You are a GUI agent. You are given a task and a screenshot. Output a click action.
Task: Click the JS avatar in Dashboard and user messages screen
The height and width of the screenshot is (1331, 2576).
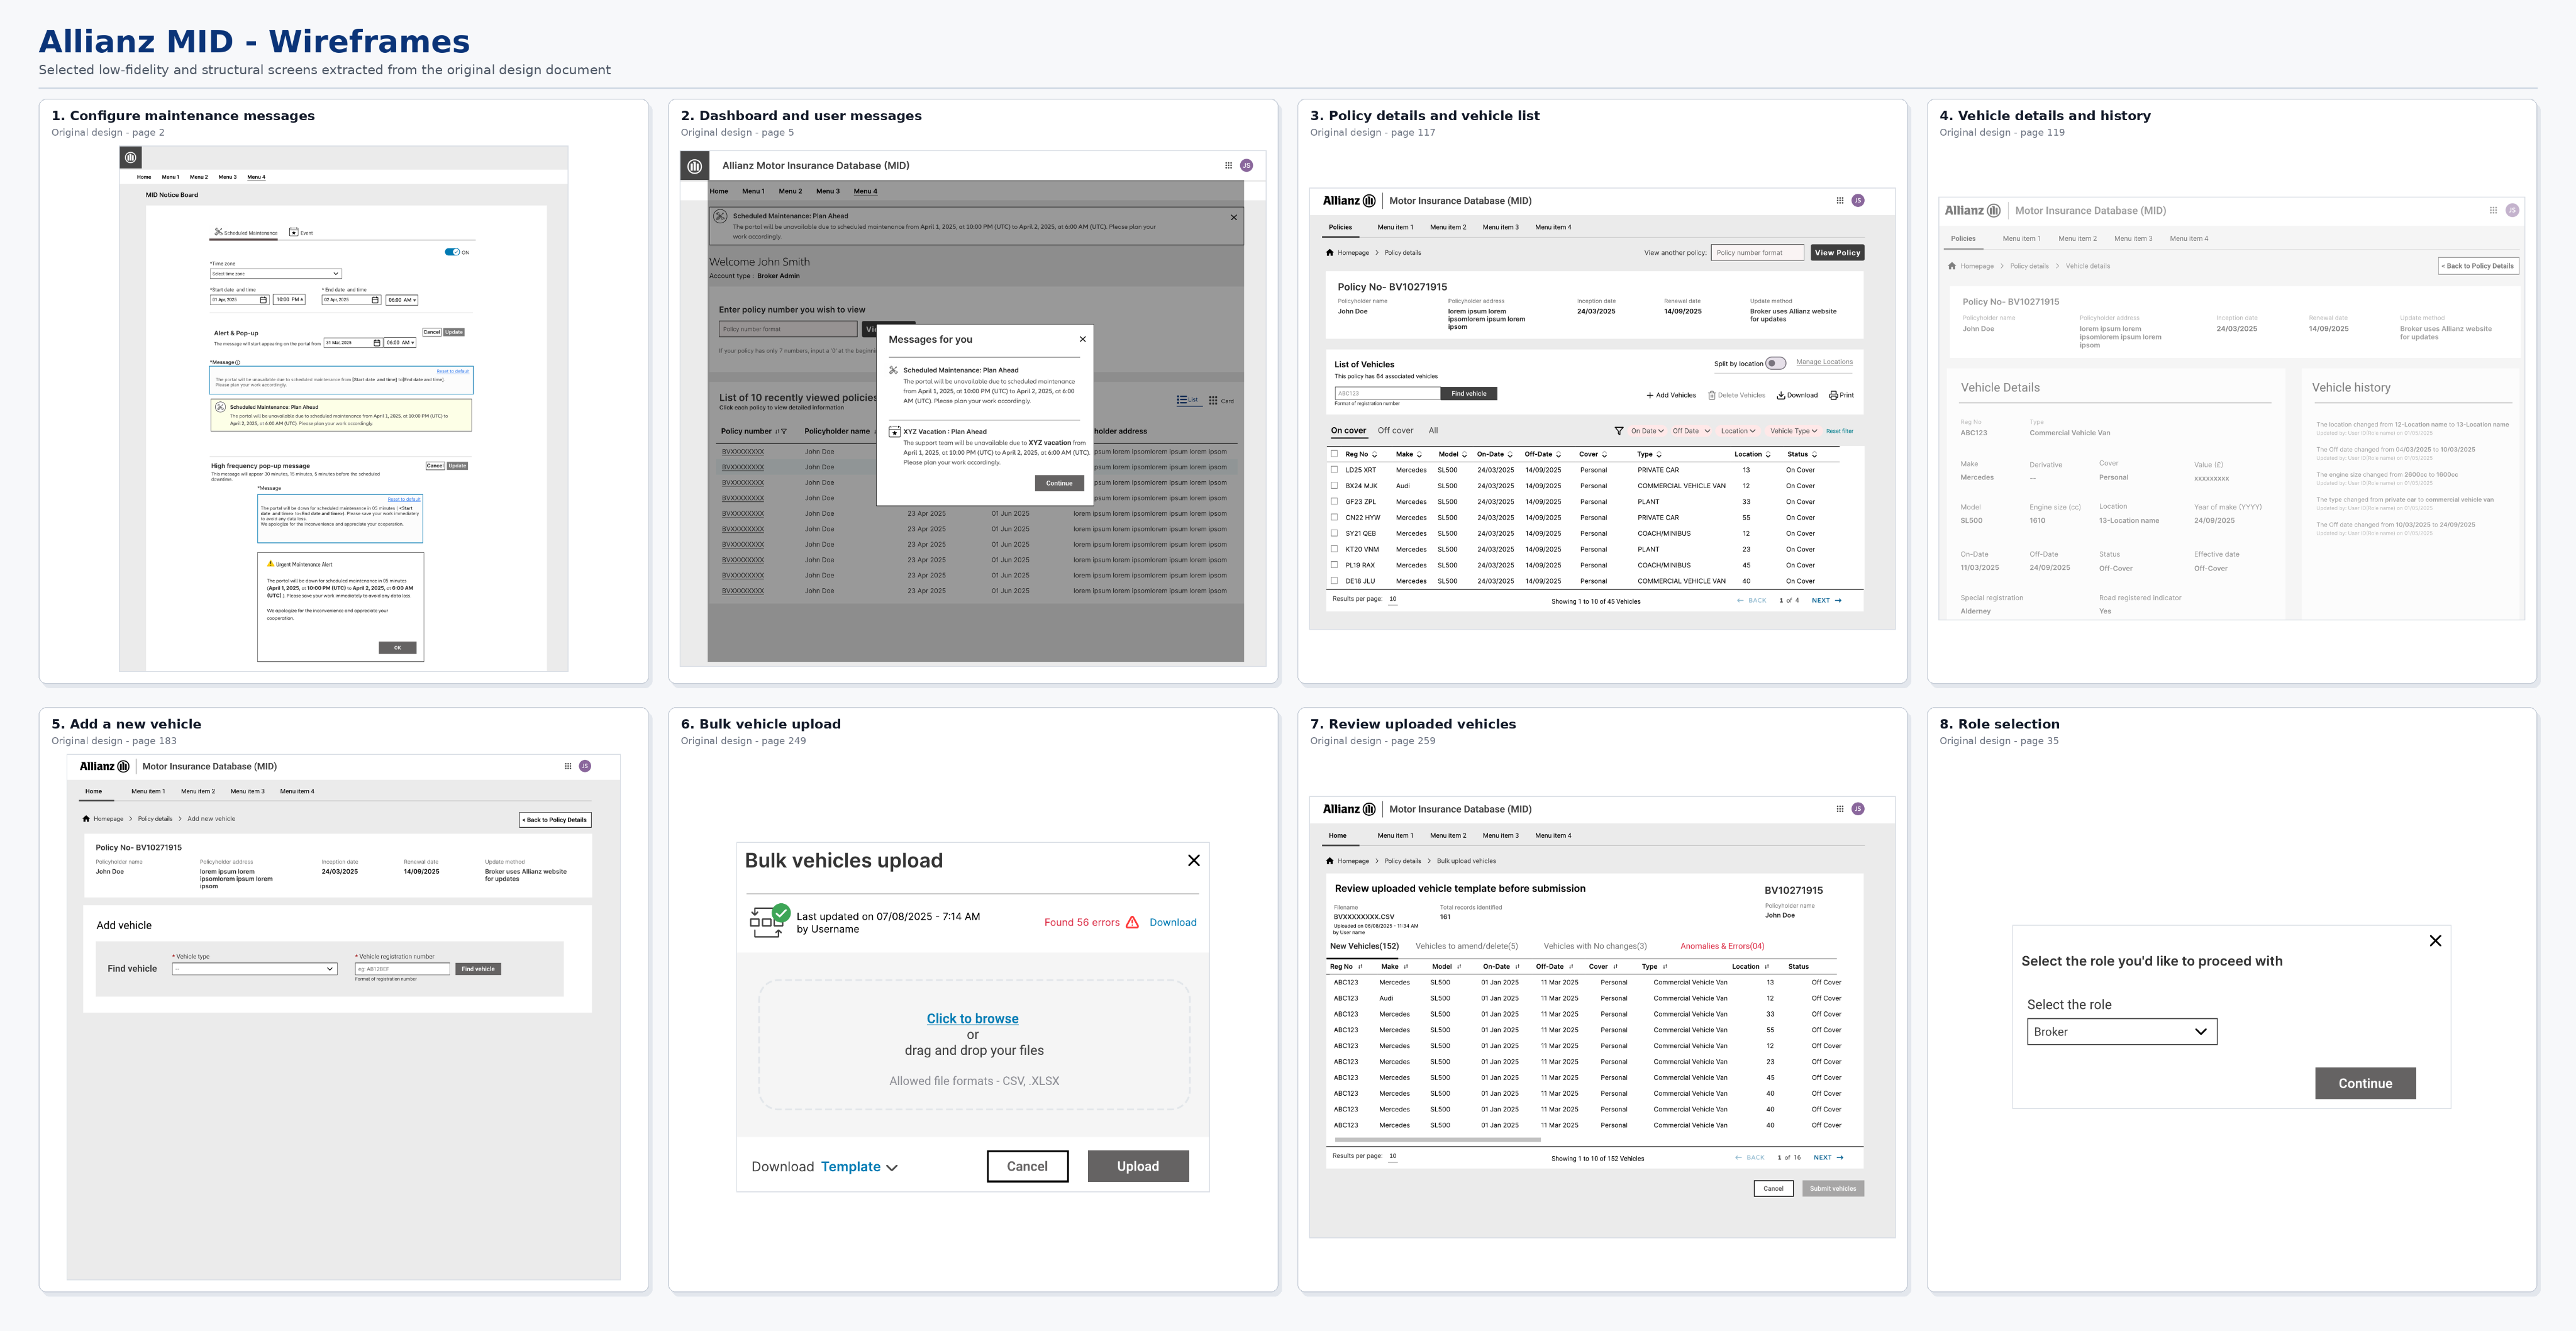tap(1246, 166)
